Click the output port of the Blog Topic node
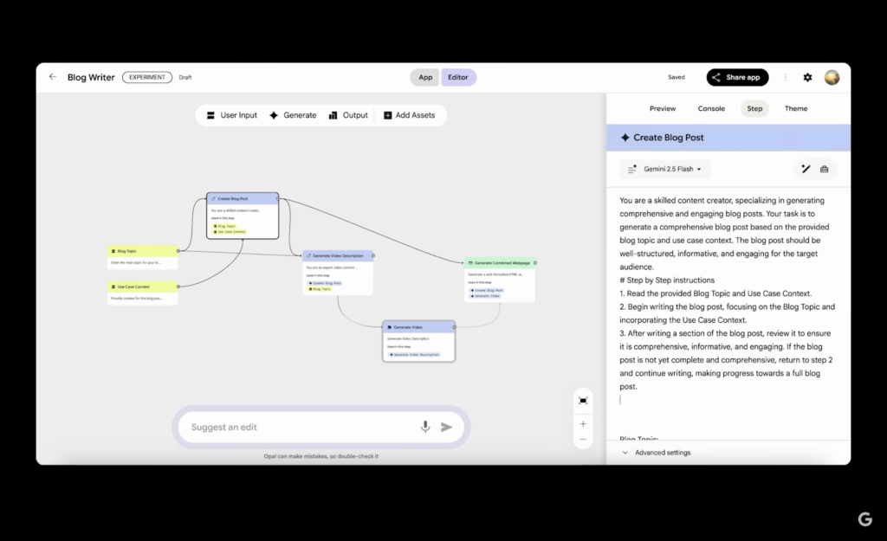The height and width of the screenshot is (541, 887). pyautogui.click(x=178, y=251)
